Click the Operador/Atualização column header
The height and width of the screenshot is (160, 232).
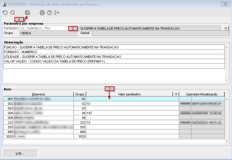(x=202, y=94)
